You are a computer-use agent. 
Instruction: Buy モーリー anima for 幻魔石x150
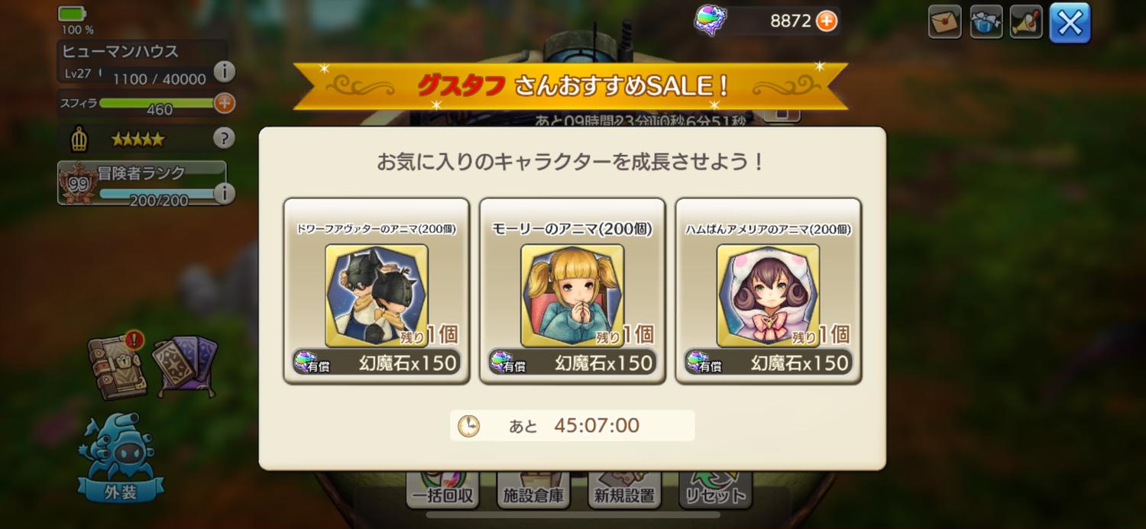(x=572, y=363)
